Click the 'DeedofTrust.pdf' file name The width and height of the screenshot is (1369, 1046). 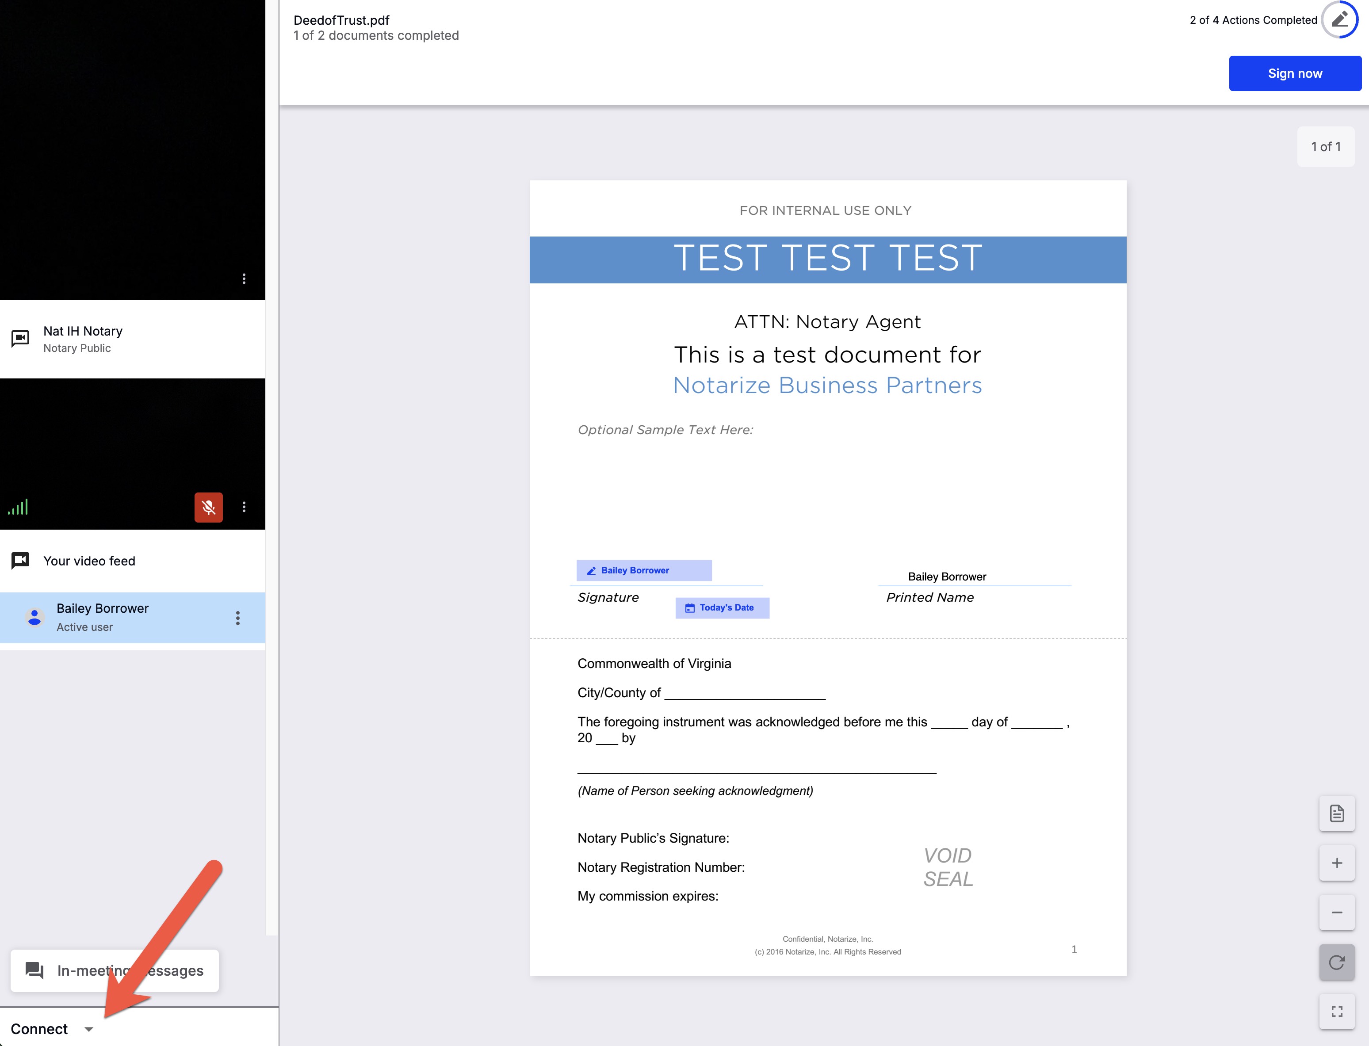341,20
